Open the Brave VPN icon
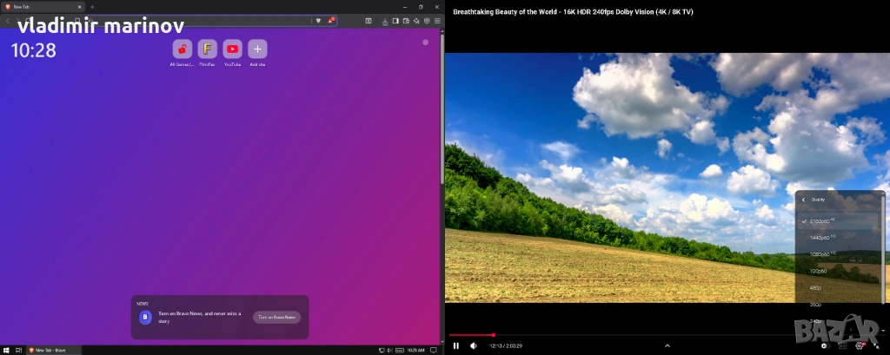This screenshot has width=890, height=355. coord(427,21)
